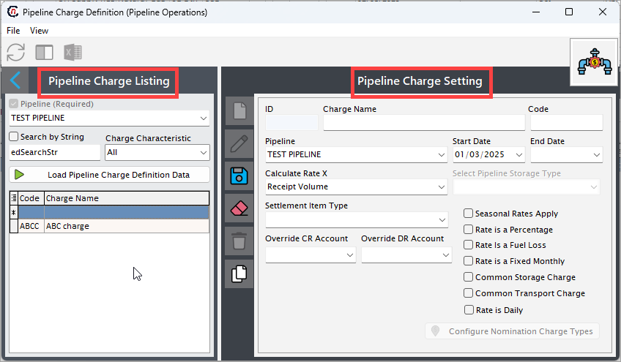Expand the Calculate Rate X dropdown
The image size is (621, 362).
coord(356,186)
